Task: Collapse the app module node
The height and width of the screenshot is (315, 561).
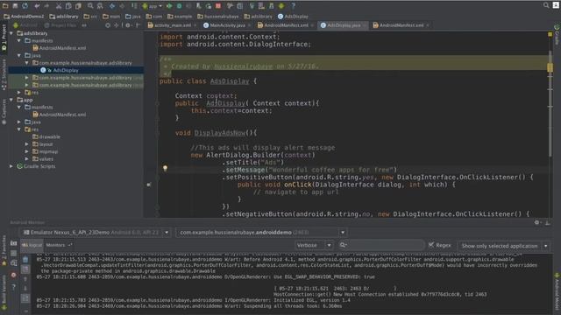Action: (11, 100)
